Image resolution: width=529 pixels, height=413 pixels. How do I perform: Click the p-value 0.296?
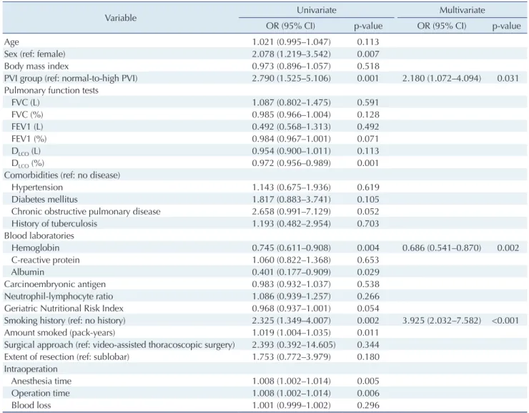pyautogui.click(x=368, y=405)
